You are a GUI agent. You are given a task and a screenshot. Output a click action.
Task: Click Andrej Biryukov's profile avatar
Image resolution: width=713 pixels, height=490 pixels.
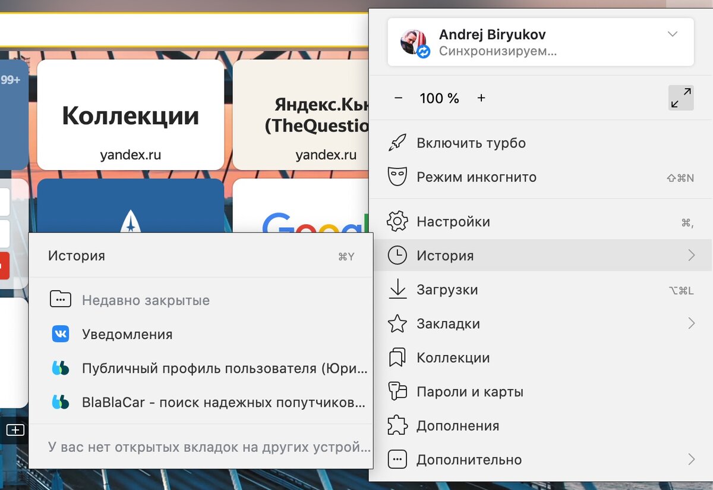tap(413, 42)
